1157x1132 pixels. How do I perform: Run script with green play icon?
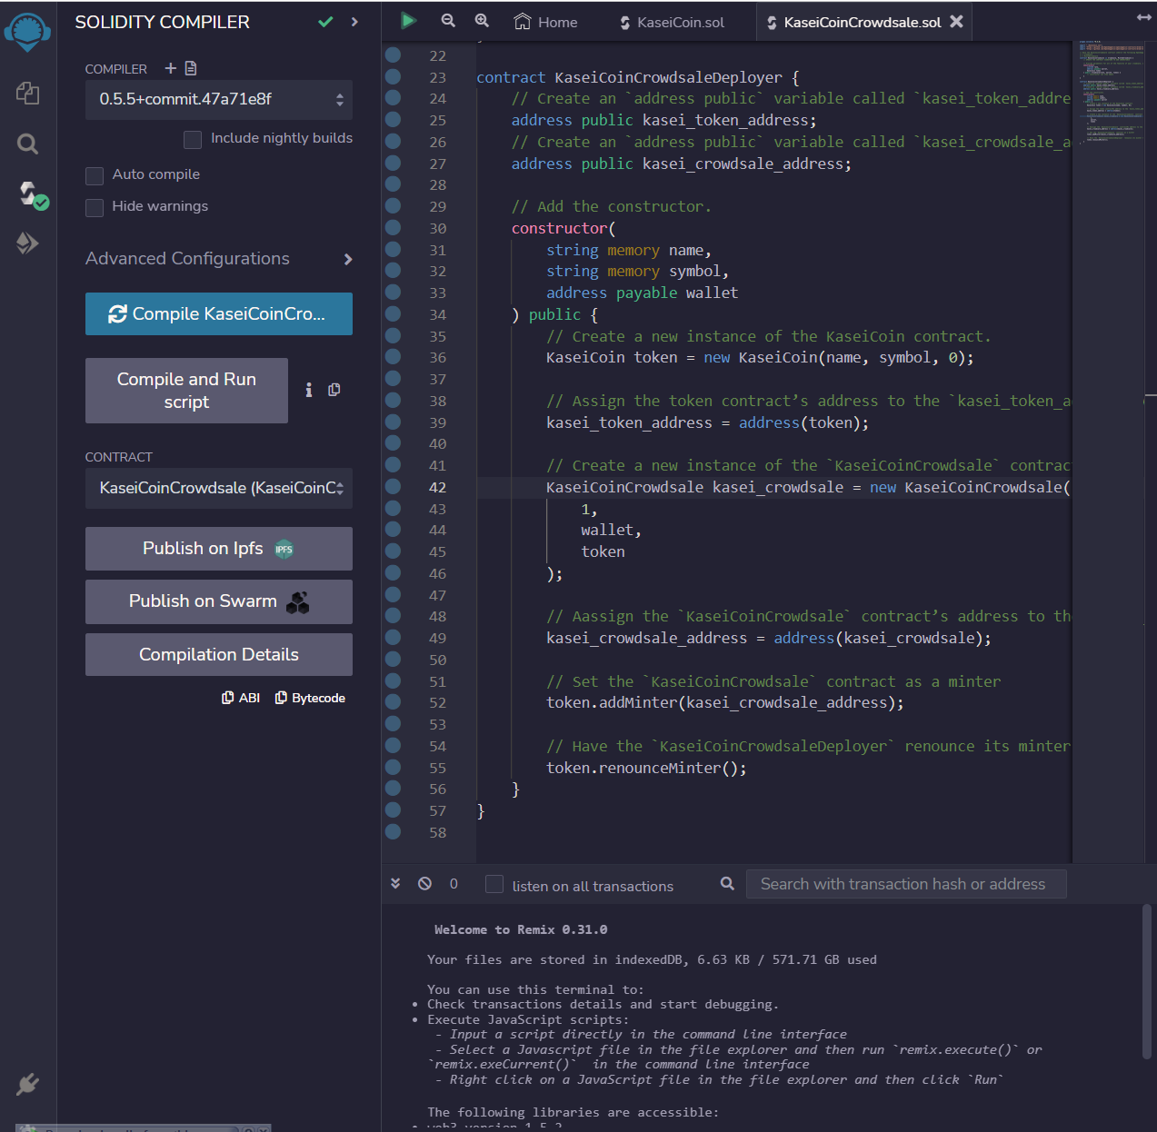point(409,20)
